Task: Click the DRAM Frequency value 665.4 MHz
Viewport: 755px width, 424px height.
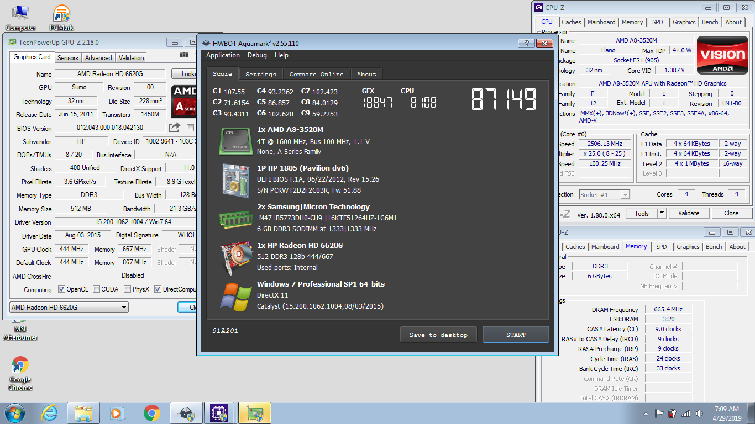Action: (x=668, y=310)
